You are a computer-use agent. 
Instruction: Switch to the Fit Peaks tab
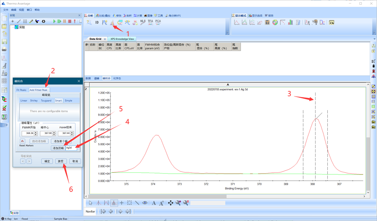pyautogui.click(x=21, y=90)
